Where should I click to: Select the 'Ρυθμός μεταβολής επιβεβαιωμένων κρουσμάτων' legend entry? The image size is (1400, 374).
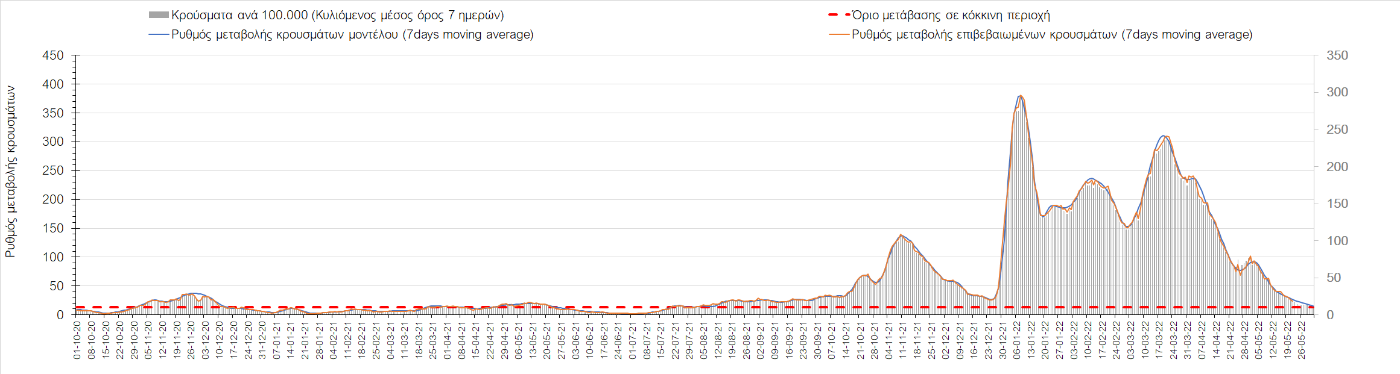[1052, 34]
